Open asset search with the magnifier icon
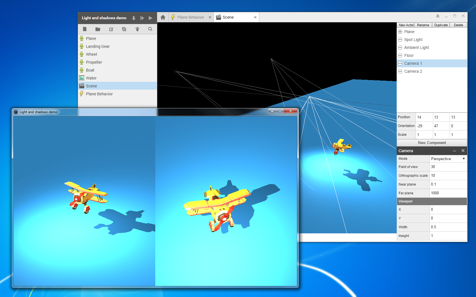 point(150,29)
